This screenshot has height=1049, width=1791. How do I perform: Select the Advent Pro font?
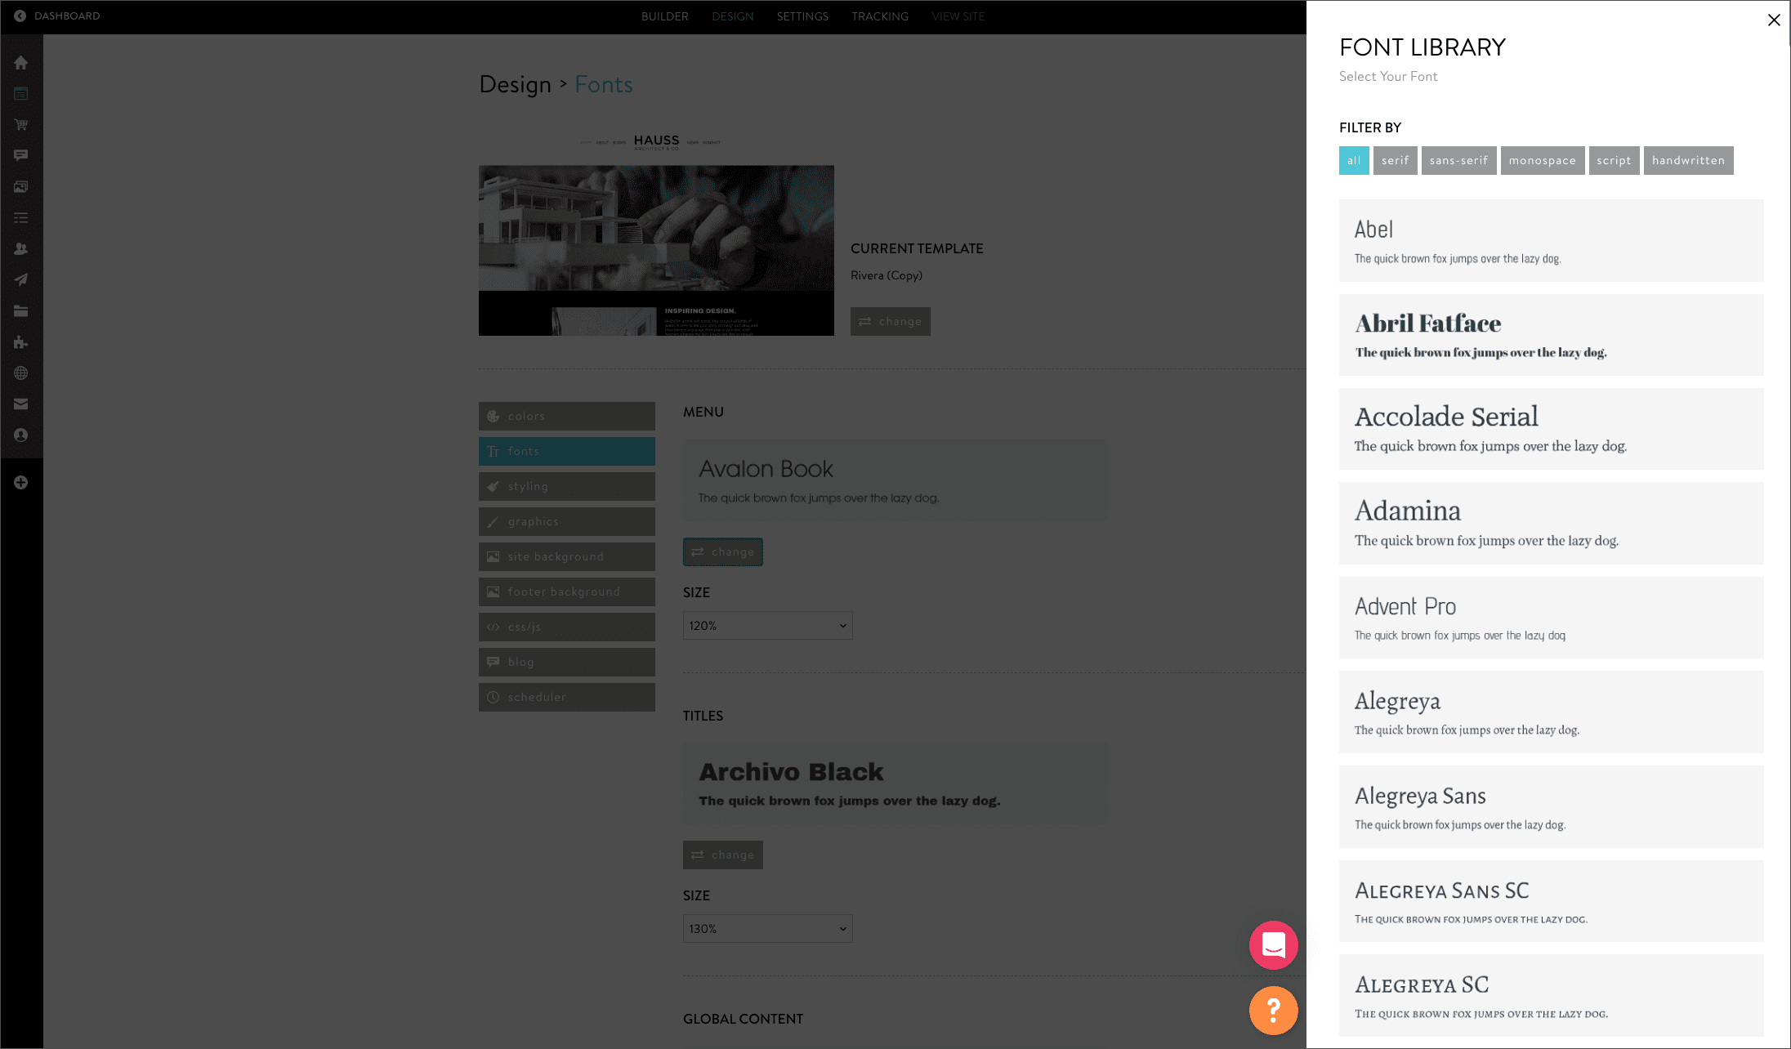[x=1551, y=618]
